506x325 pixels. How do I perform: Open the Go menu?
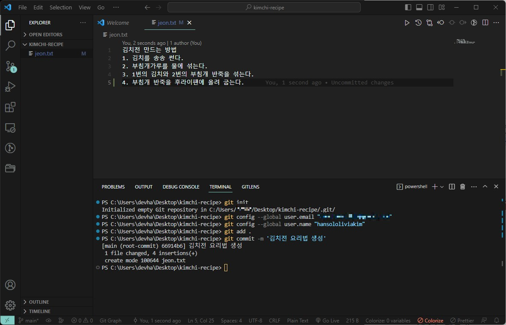coord(101,7)
